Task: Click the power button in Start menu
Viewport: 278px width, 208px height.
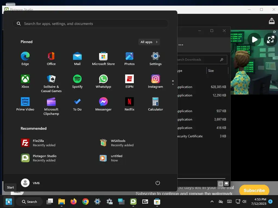Action: (158, 183)
